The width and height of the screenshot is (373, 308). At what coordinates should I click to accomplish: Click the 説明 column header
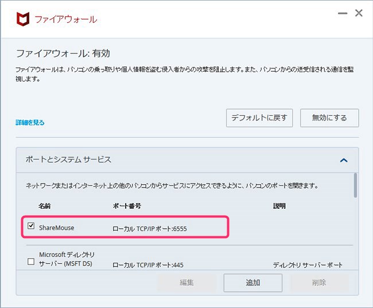[279, 206]
